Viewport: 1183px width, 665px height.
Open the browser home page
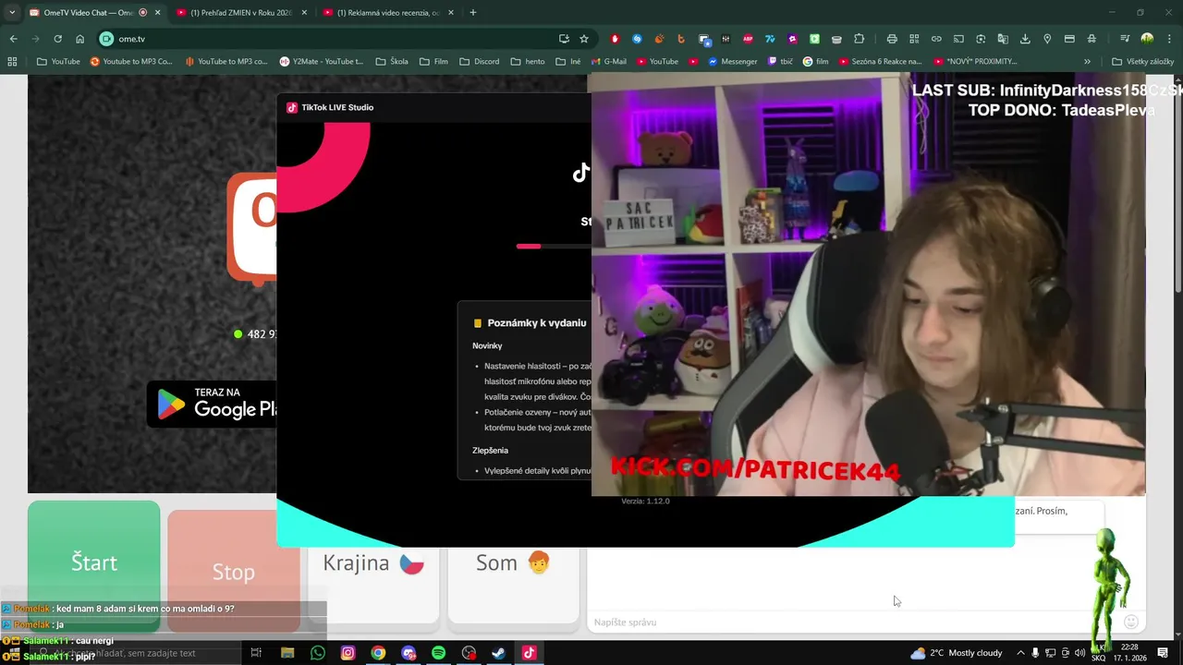(x=80, y=39)
